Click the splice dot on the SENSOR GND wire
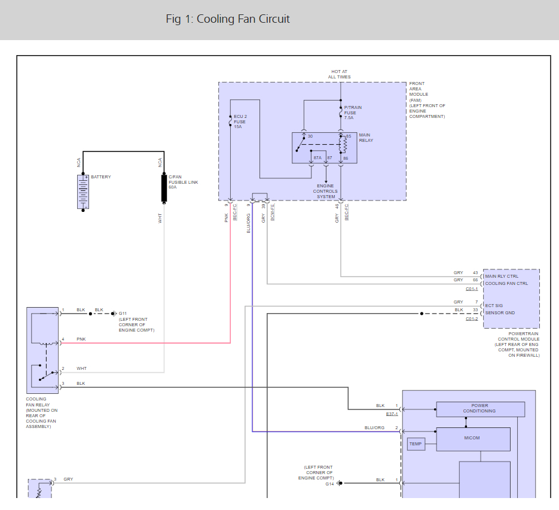Viewport: 559px width, 510px height. pyautogui.click(x=421, y=314)
